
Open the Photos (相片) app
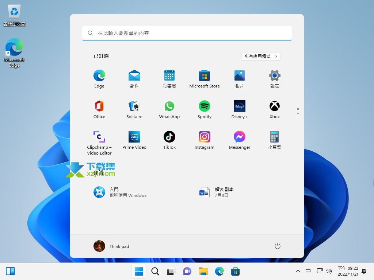pyautogui.click(x=240, y=79)
